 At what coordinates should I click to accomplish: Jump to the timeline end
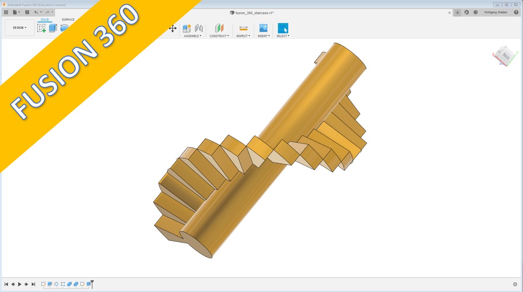[33, 284]
